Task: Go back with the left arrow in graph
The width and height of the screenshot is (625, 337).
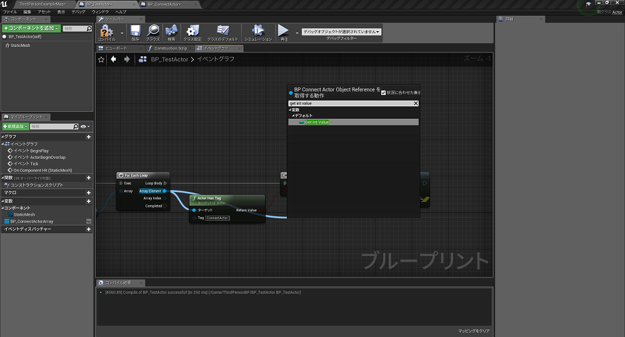Action: (114, 59)
